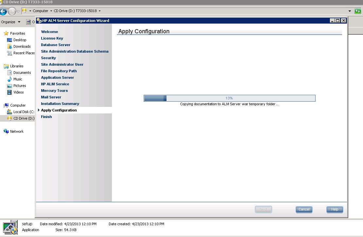Viewport: 363px width, 237px height.
Task: Click the 13% configuration progress bar
Action: pyautogui.click(x=229, y=98)
